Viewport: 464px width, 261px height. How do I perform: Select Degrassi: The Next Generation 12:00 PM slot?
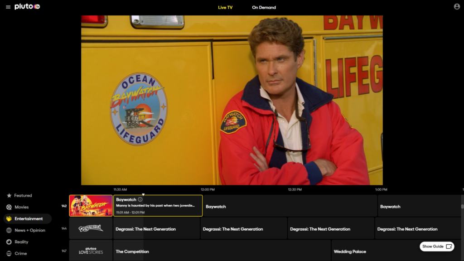tap(244, 228)
